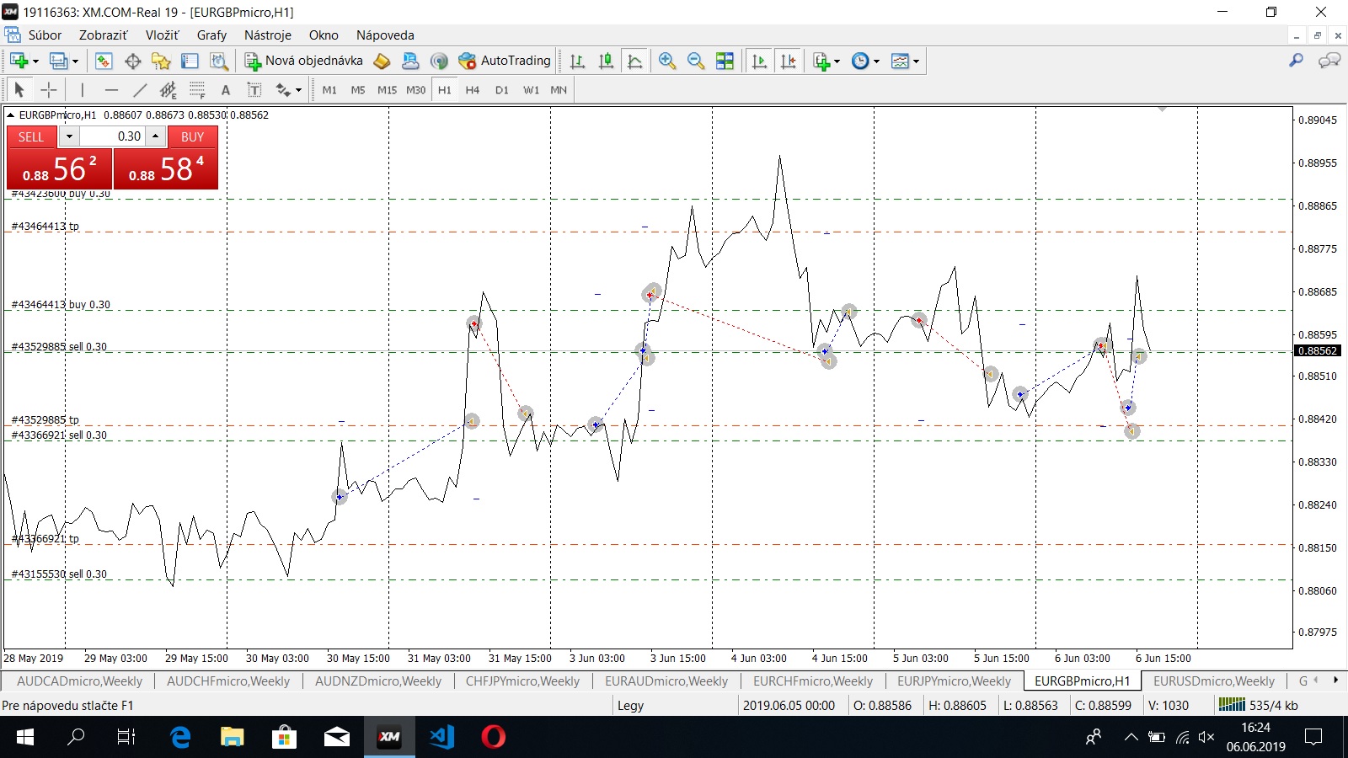Toggle auto scroll for the chart

[759, 61]
